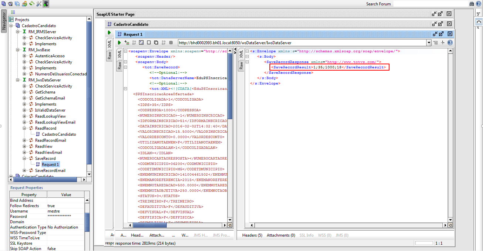Viewport: 483px width, 251px height.
Task: Collapse the soapenv:Envelope XML node in request
Action: point(126,51)
